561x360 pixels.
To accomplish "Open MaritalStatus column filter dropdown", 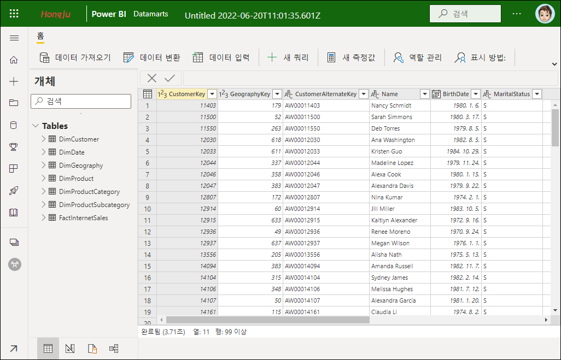I will click(537, 94).
